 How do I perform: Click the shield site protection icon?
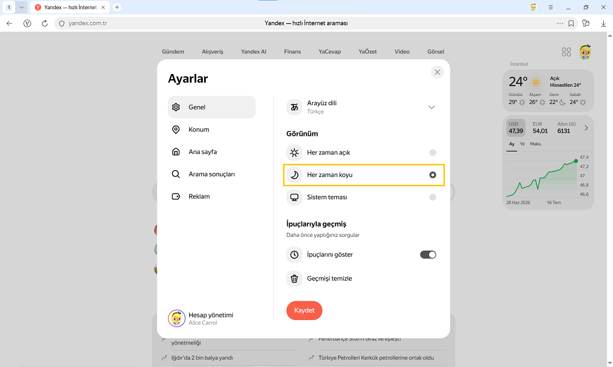62,23
